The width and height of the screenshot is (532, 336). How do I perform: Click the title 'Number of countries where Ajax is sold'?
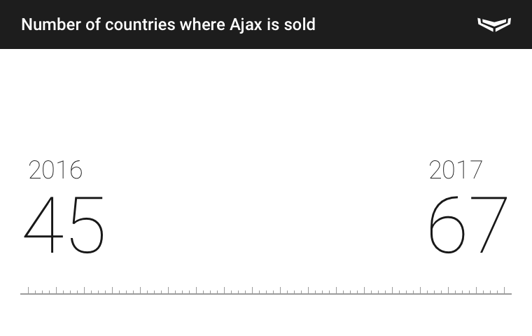click(x=168, y=24)
